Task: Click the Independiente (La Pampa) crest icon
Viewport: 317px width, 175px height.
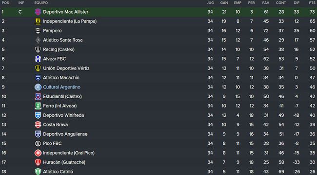Action: pyautogui.click(x=38, y=21)
